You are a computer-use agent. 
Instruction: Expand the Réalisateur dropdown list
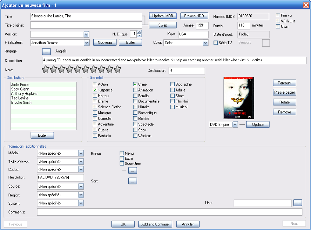click(x=87, y=43)
